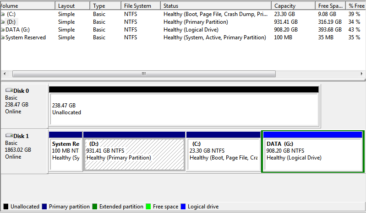Click the Disk 1 drive icon
The image size is (366, 213).
tap(9, 135)
